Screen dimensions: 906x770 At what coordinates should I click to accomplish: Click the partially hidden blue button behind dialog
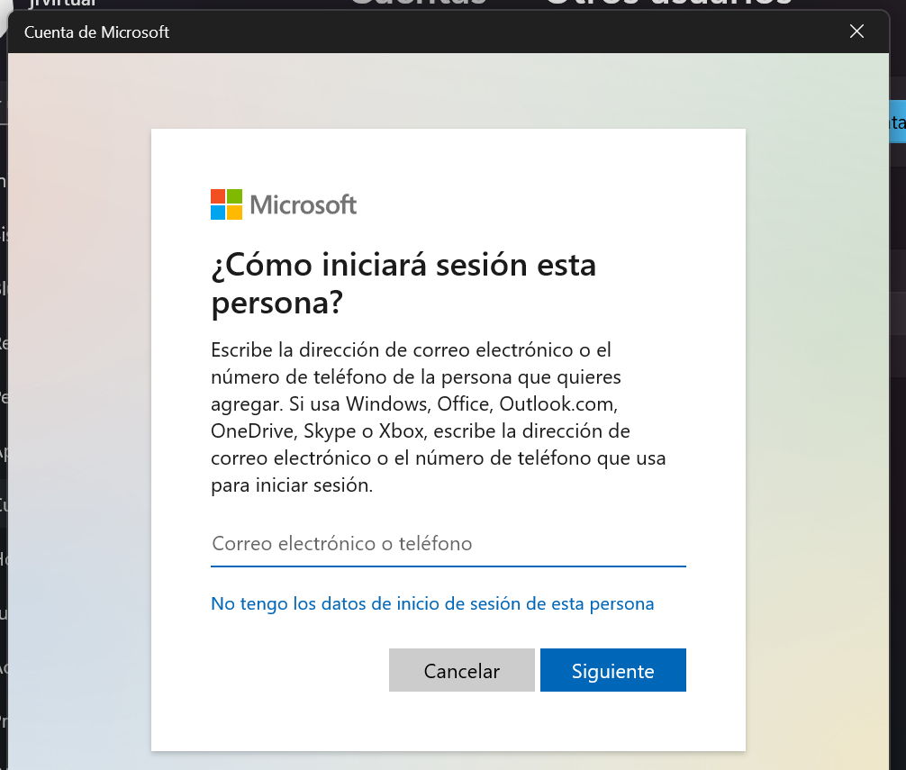tap(896, 122)
